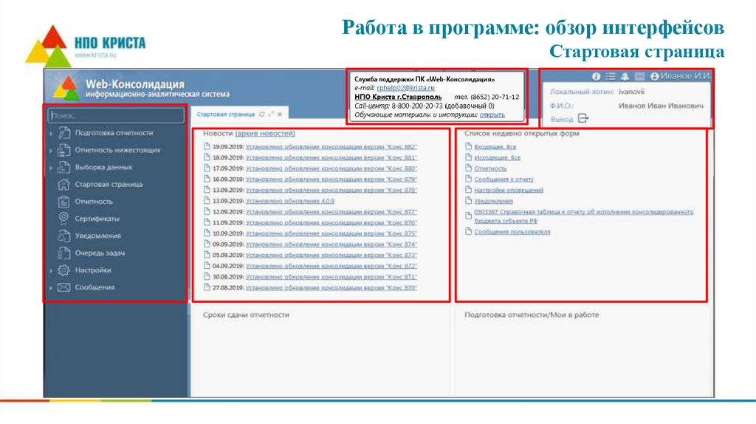Click the Подготовка отчетности/Мои в работе heading

[532, 315]
